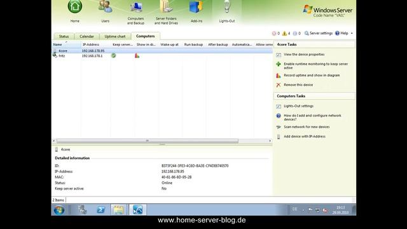This screenshot has height=229, width=407.
Task: Switch to the Status tab
Action: (x=64, y=36)
